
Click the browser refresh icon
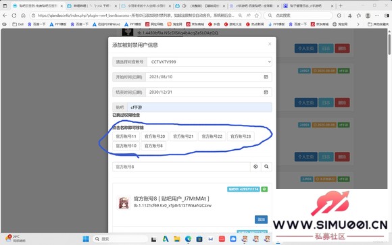tap(14, 16)
